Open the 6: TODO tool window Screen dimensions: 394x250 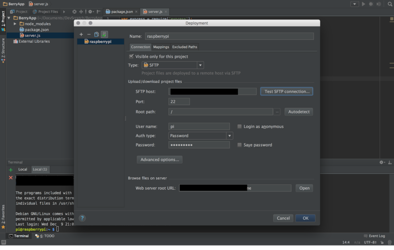tap(45, 236)
